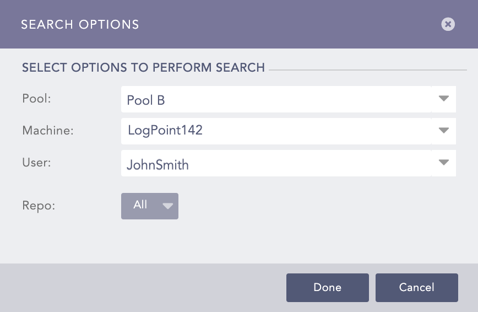The image size is (478, 312).
Task: Click the JohnSmith user field
Action: [275, 164]
